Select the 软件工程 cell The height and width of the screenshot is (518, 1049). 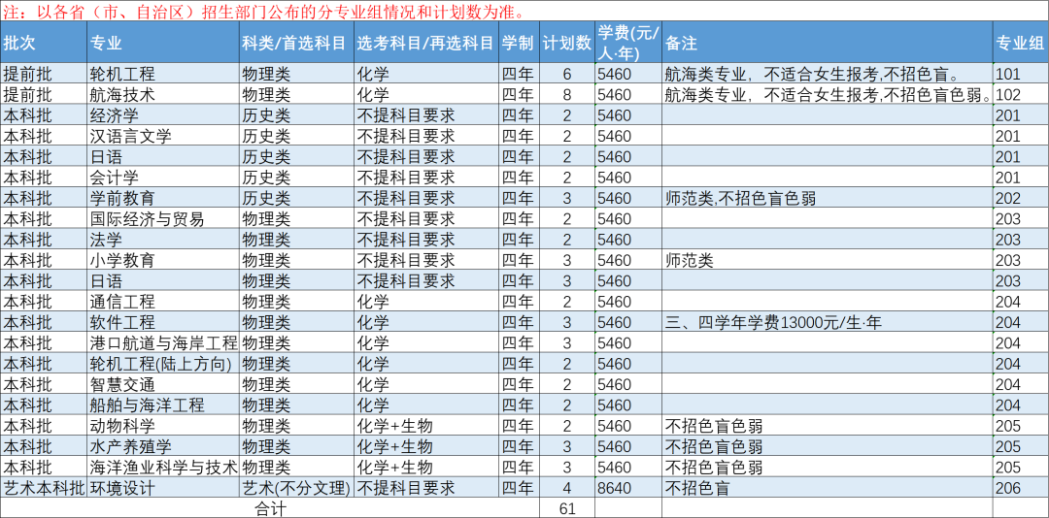pyautogui.click(x=163, y=322)
